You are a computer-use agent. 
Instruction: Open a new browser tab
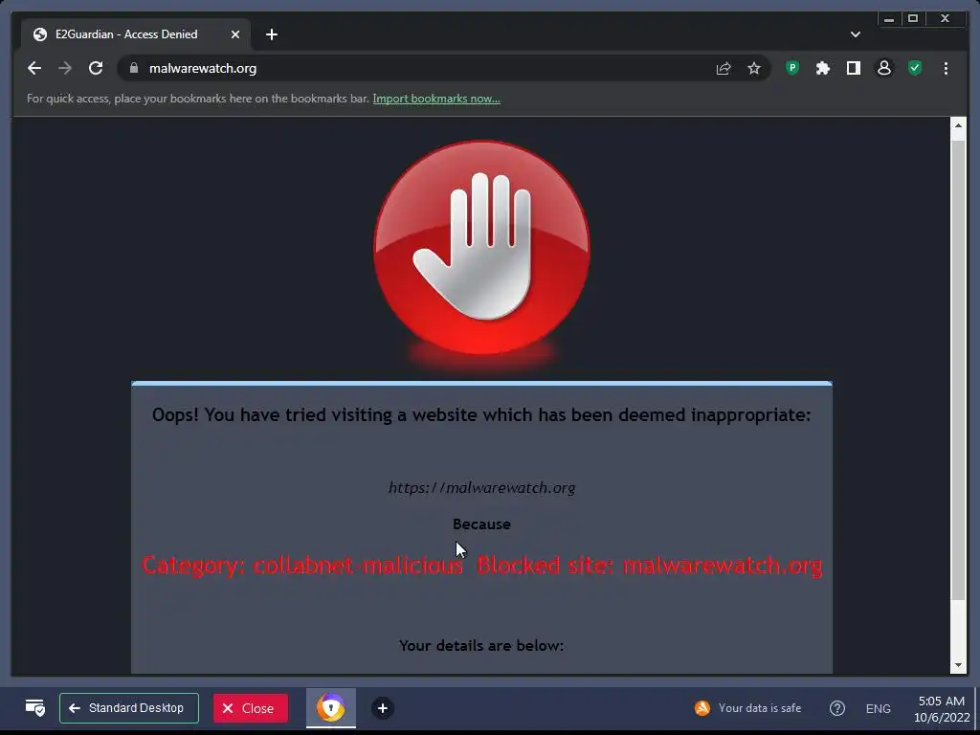click(271, 34)
